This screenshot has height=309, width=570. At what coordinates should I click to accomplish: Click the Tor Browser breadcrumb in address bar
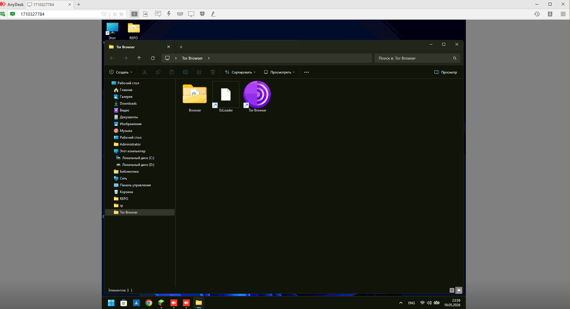tap(192, 58)
